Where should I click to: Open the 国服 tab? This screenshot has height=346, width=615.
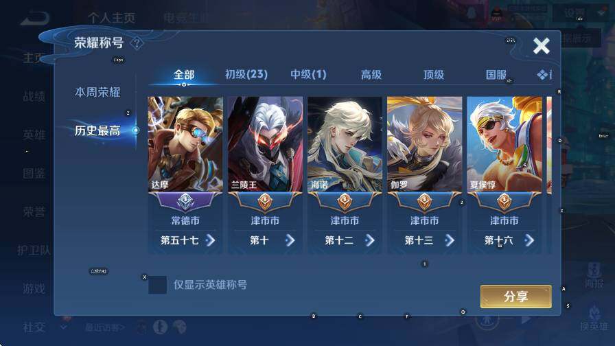(496, 75)
